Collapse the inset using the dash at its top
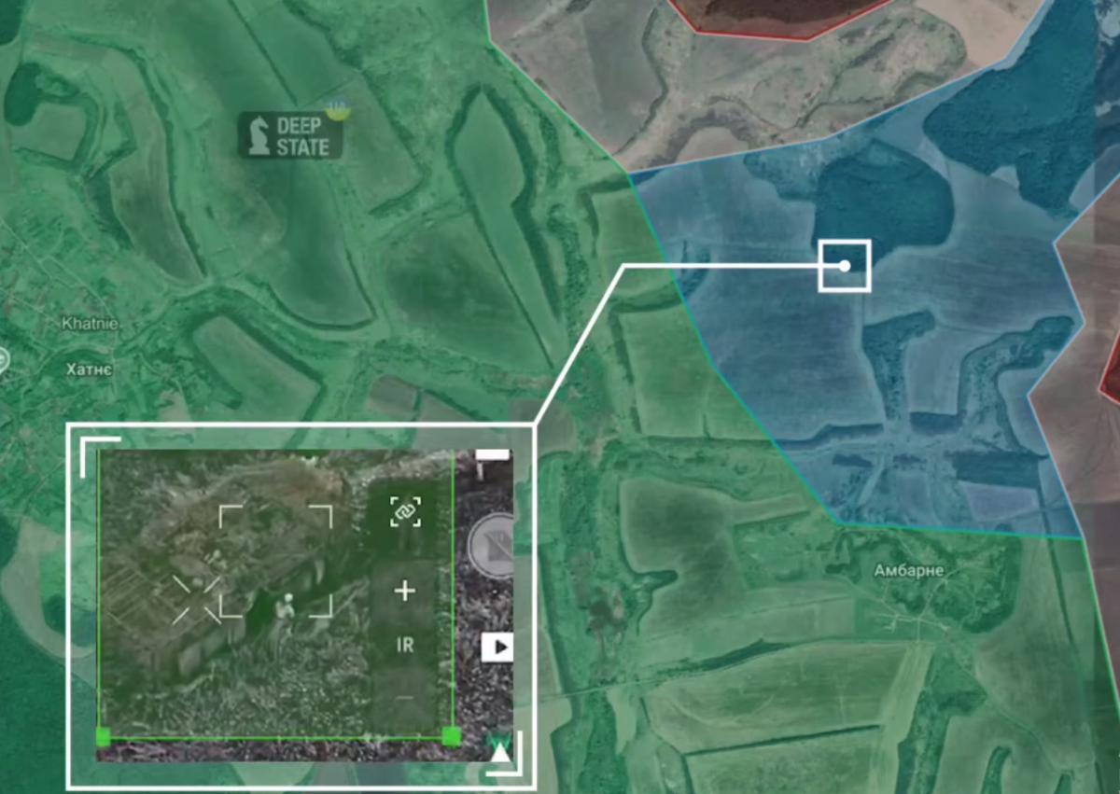This screenshot has width=1120, height=794. click(495, 453)
